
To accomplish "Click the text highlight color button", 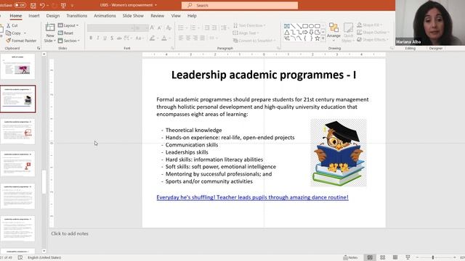I will [153, 38].
